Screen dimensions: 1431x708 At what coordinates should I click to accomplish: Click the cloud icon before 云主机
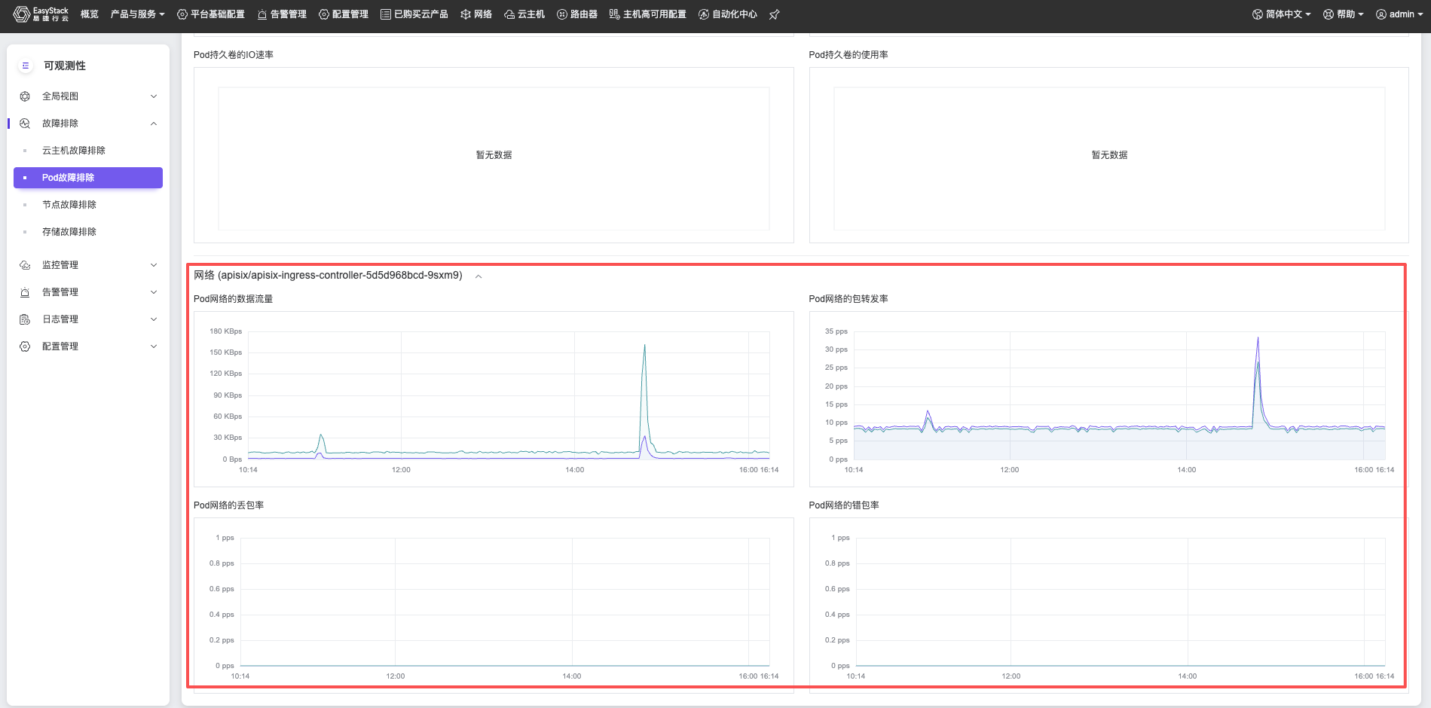[509, 14]
